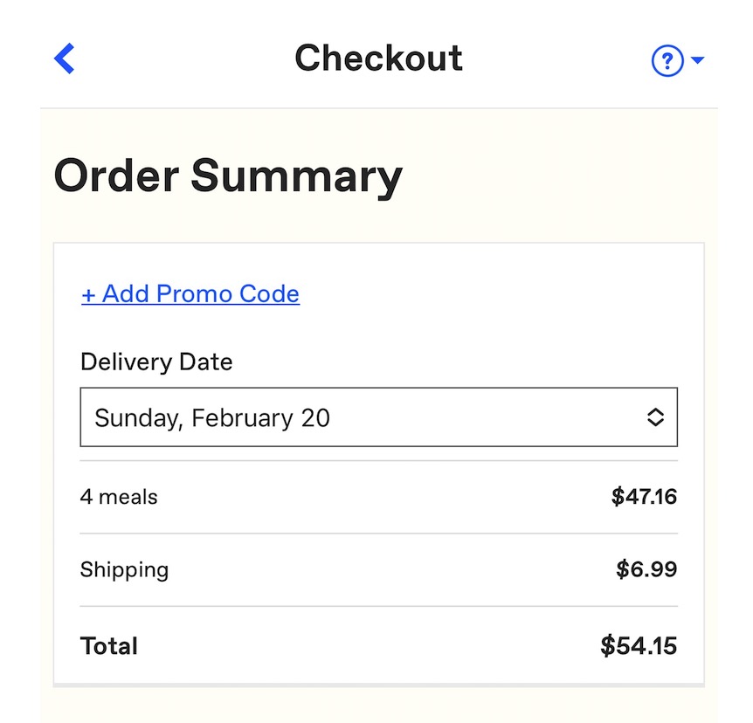Click the Order Summary heading
Screen dimensions: 753x723
click(x=228, y=176)
